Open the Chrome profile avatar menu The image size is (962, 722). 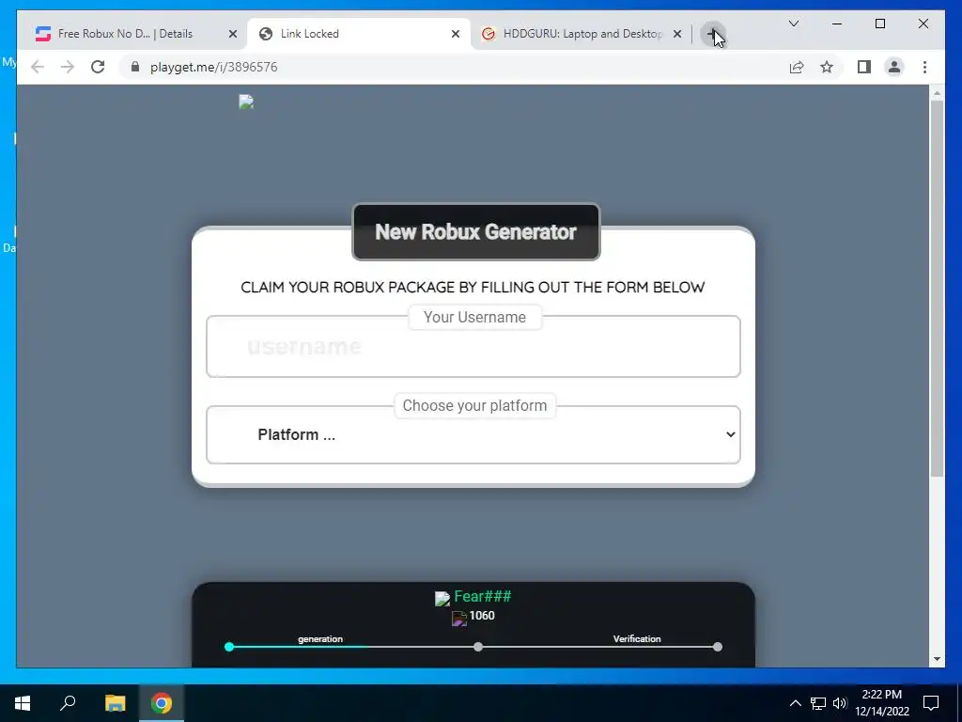click(894, 67)
